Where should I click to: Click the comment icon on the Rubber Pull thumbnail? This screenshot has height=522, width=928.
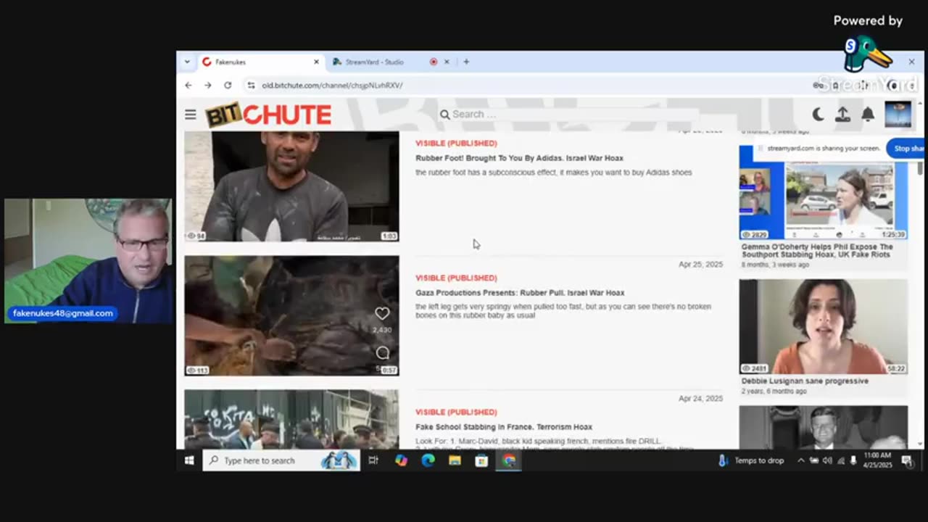(x=383, y=353)
